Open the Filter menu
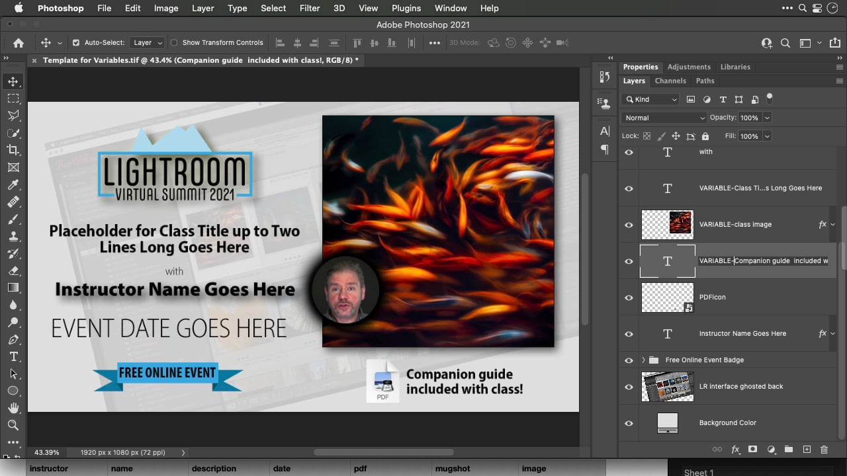Screen dimensions: 847x476 [x=310, y=8]
